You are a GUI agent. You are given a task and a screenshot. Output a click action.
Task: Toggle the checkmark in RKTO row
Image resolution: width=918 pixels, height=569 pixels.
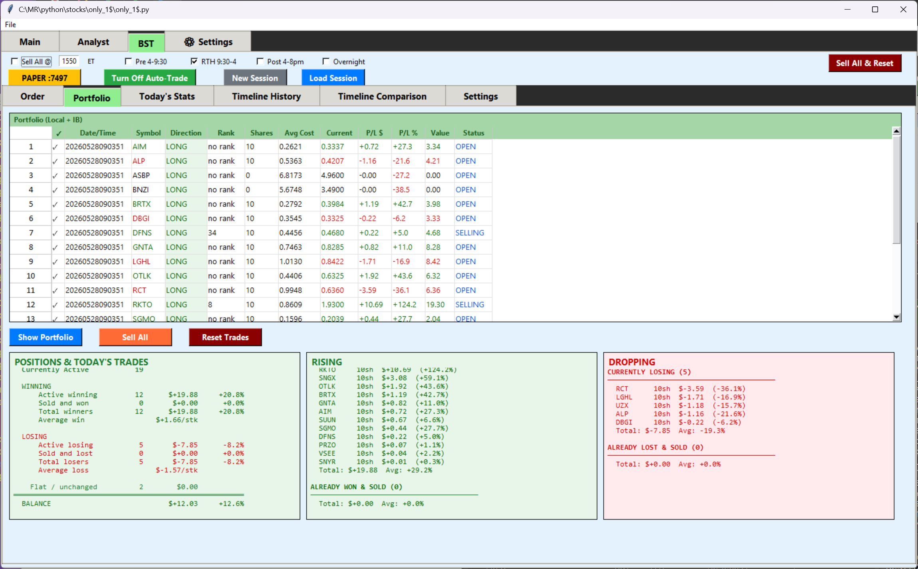[55, 305]
